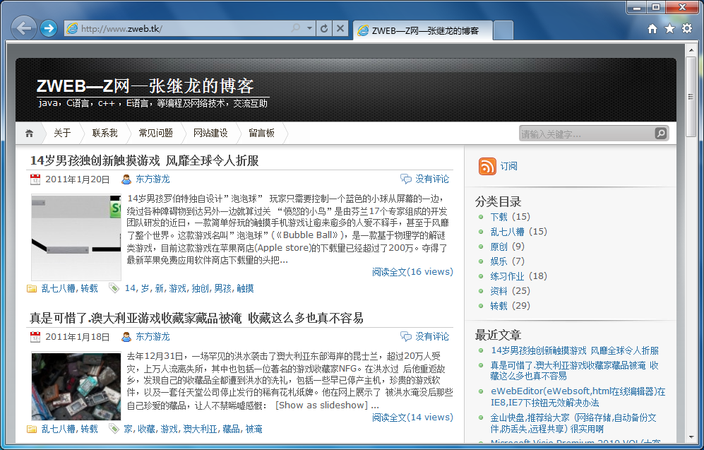Minimize the browser window
This screenshot has width=704, height=450.
[636, 7]
